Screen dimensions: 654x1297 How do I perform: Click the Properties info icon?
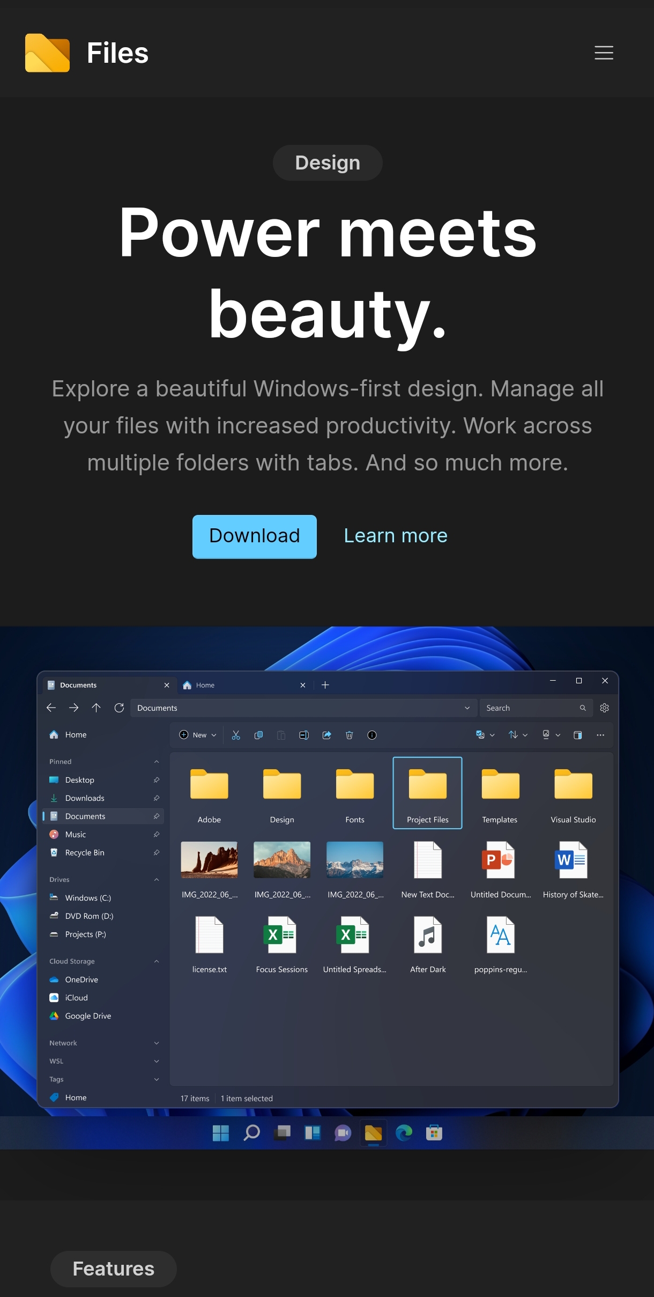click(x=372, y=735)
